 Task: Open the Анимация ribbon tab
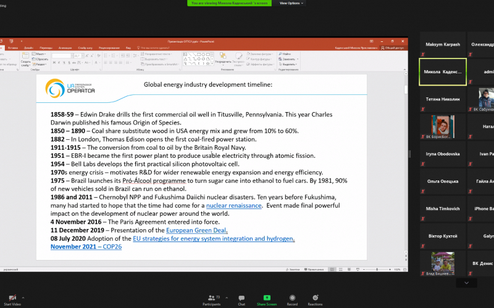tap(65, 48)
